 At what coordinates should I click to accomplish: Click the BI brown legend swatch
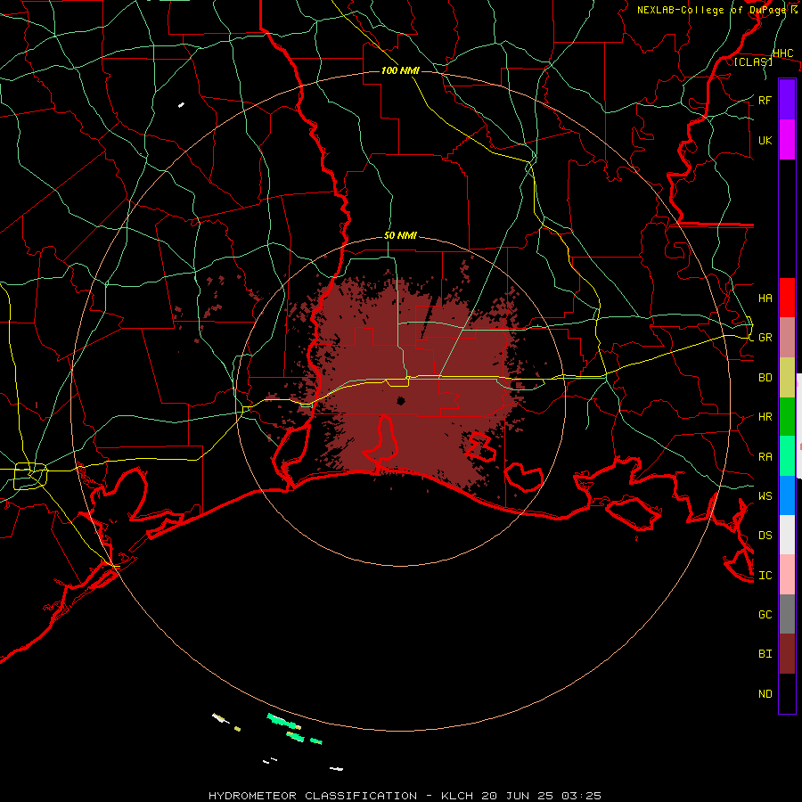point(787,654)
